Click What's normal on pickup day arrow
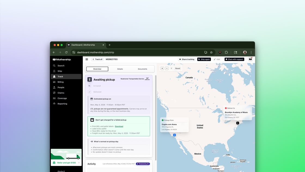 tap(91, 142)
